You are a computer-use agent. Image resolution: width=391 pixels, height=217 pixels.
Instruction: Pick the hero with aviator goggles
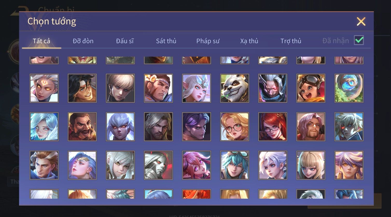pos(311,88)
